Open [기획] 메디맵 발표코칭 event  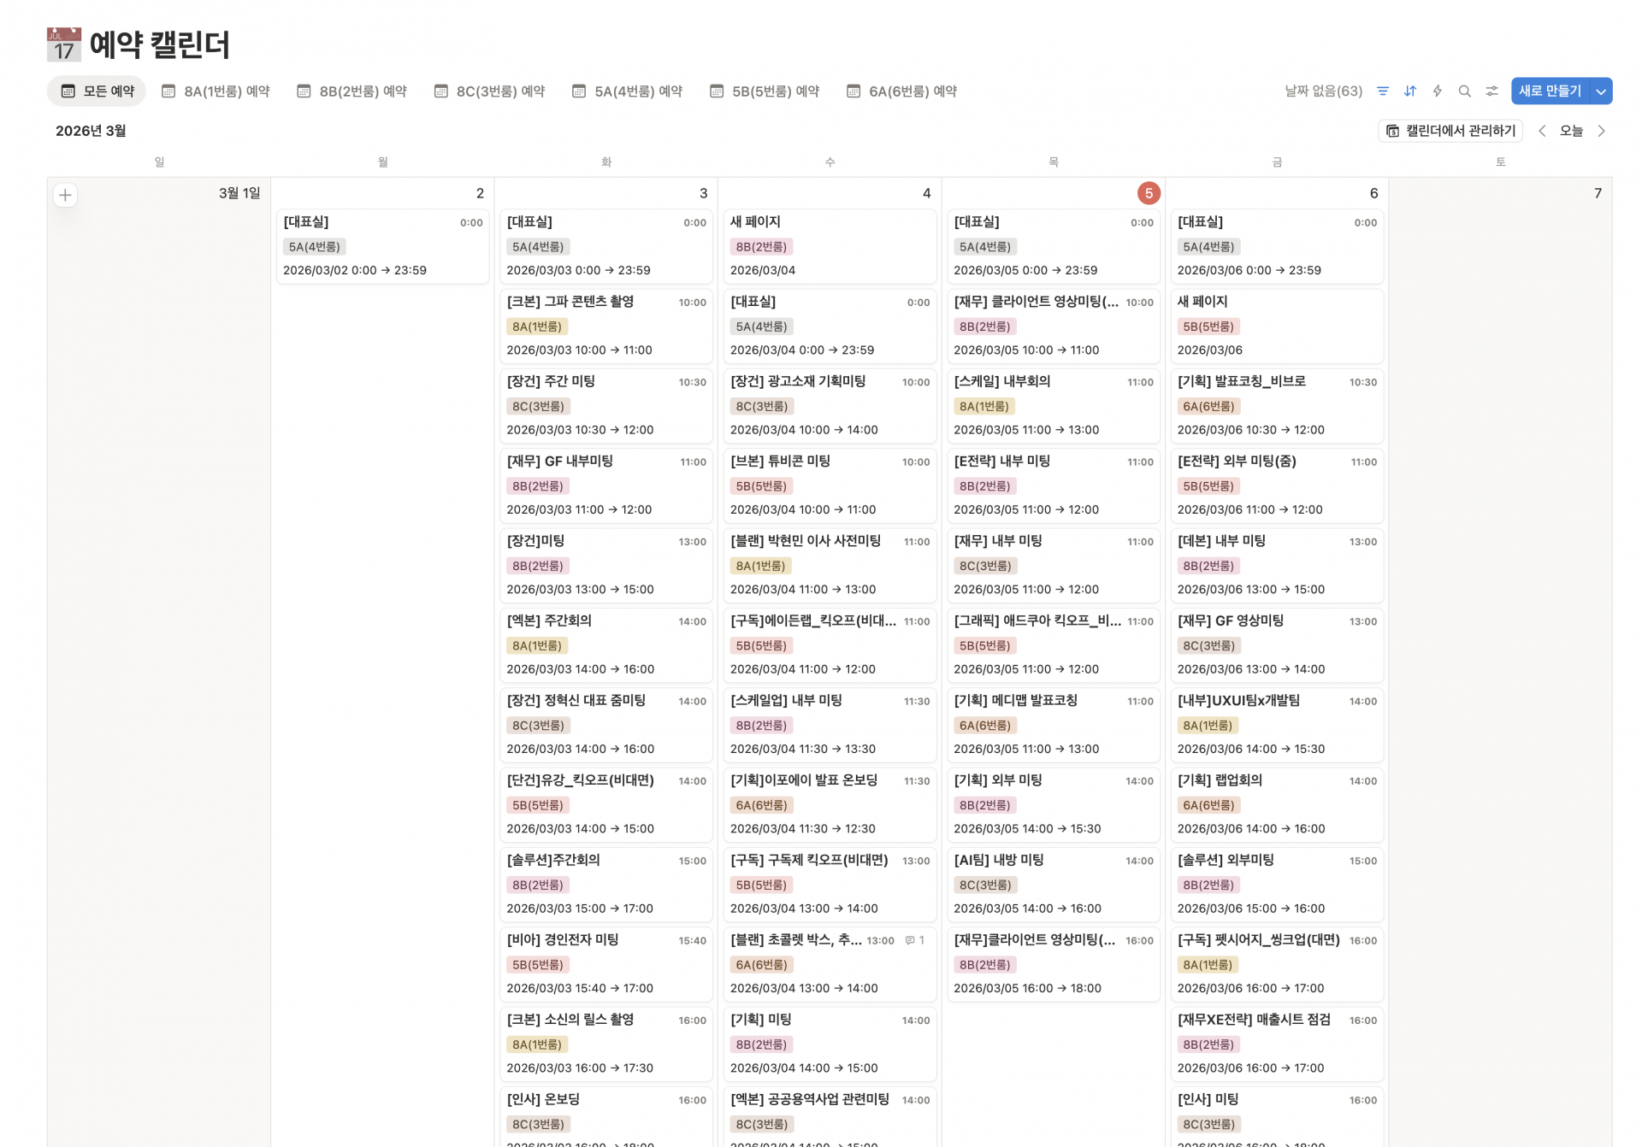[x=1054, y=725]
